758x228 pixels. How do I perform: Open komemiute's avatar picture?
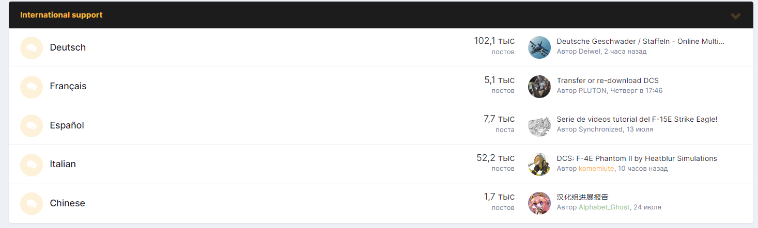539,165
